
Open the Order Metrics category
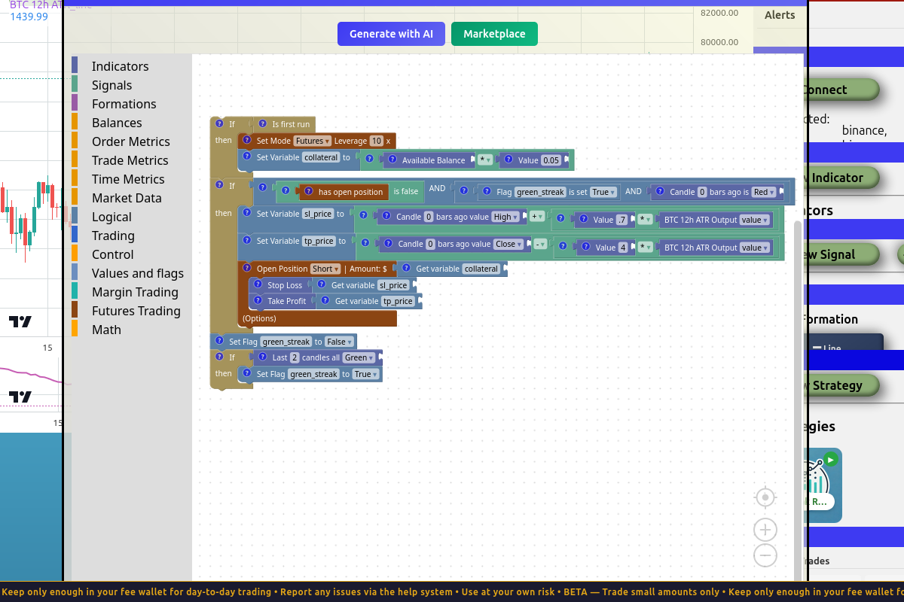pyautogui.click(x=130, y=141)
